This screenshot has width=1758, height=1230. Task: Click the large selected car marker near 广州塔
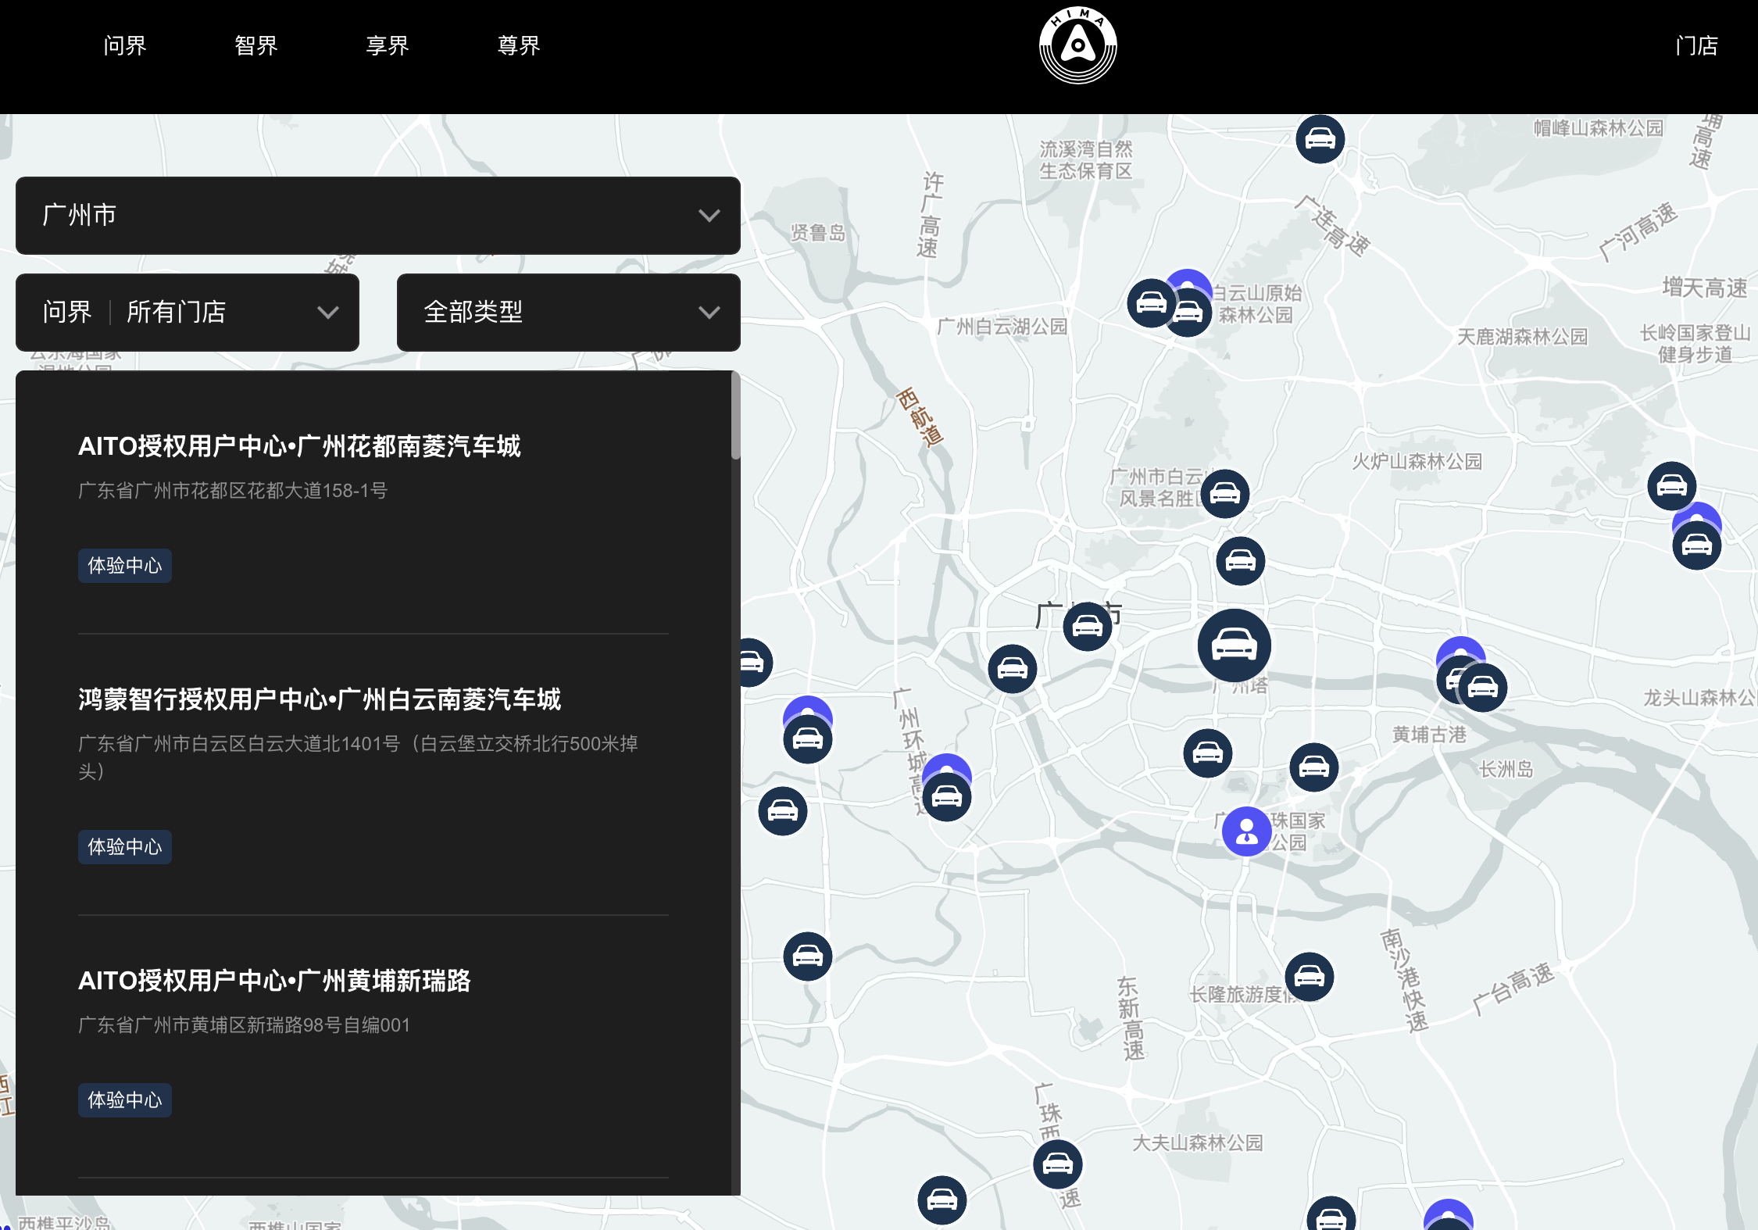1235,645
